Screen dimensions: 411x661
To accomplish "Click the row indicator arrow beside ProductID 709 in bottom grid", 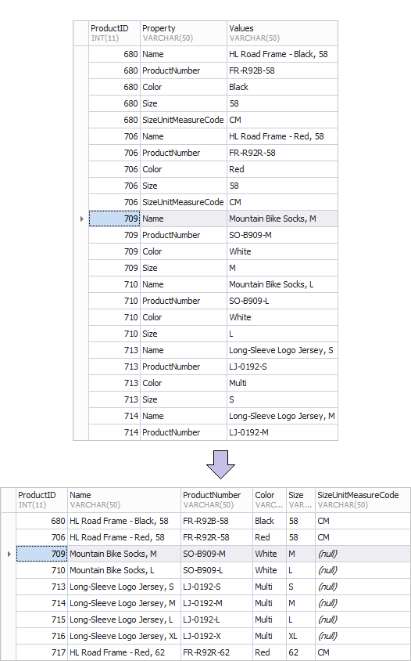I will (9, 554).
